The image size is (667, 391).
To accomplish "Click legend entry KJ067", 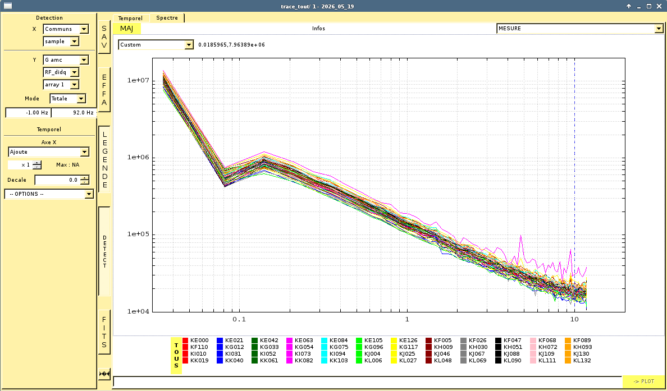I will click(x=477, y=354).
